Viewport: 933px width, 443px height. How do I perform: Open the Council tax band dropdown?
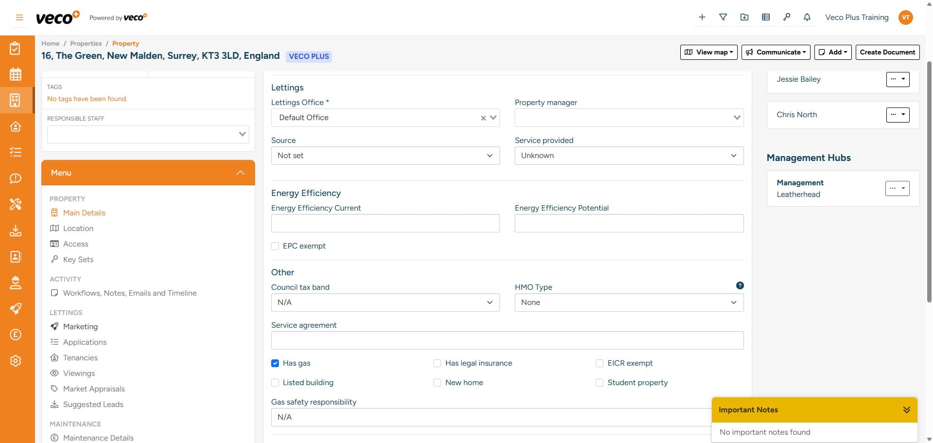pyautogui.click(x=385, y=302)
